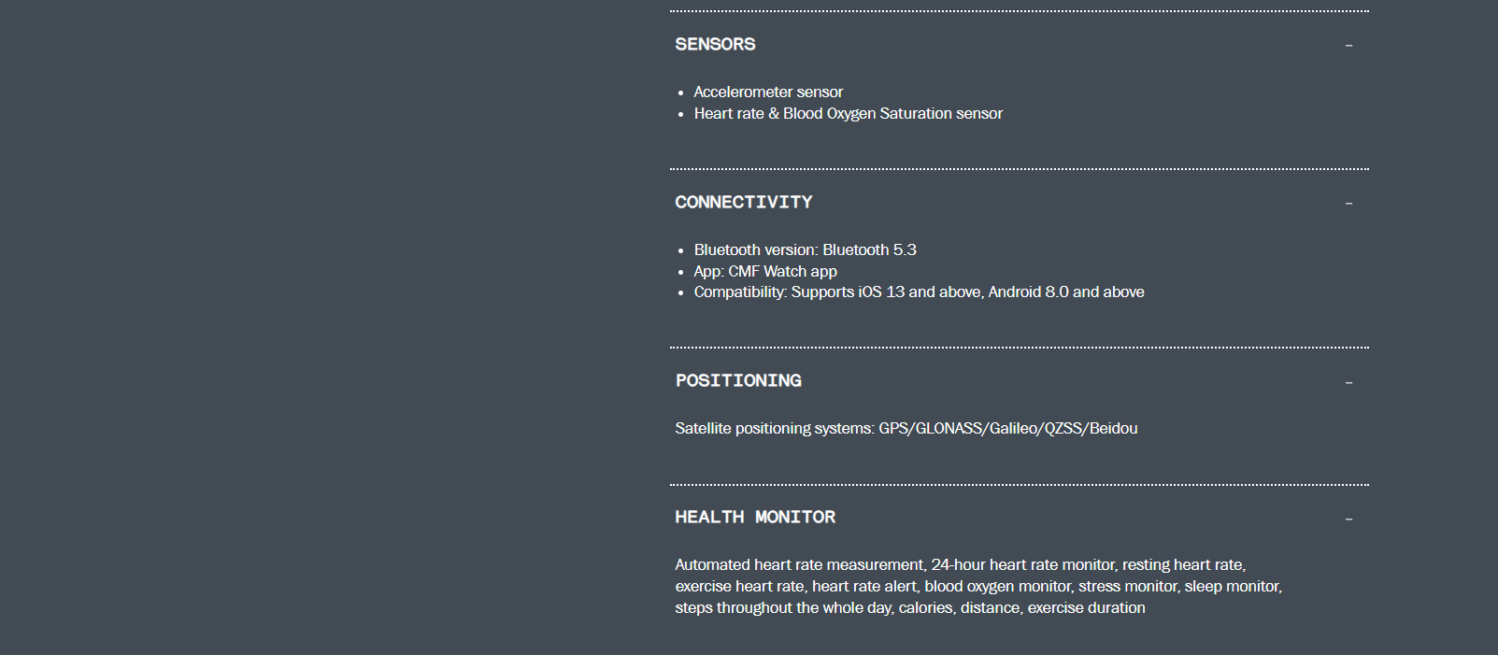1498x655 pixels.
Task: Select the Heart rate & Blood Oxygen line
Action: tap(848, 113)
